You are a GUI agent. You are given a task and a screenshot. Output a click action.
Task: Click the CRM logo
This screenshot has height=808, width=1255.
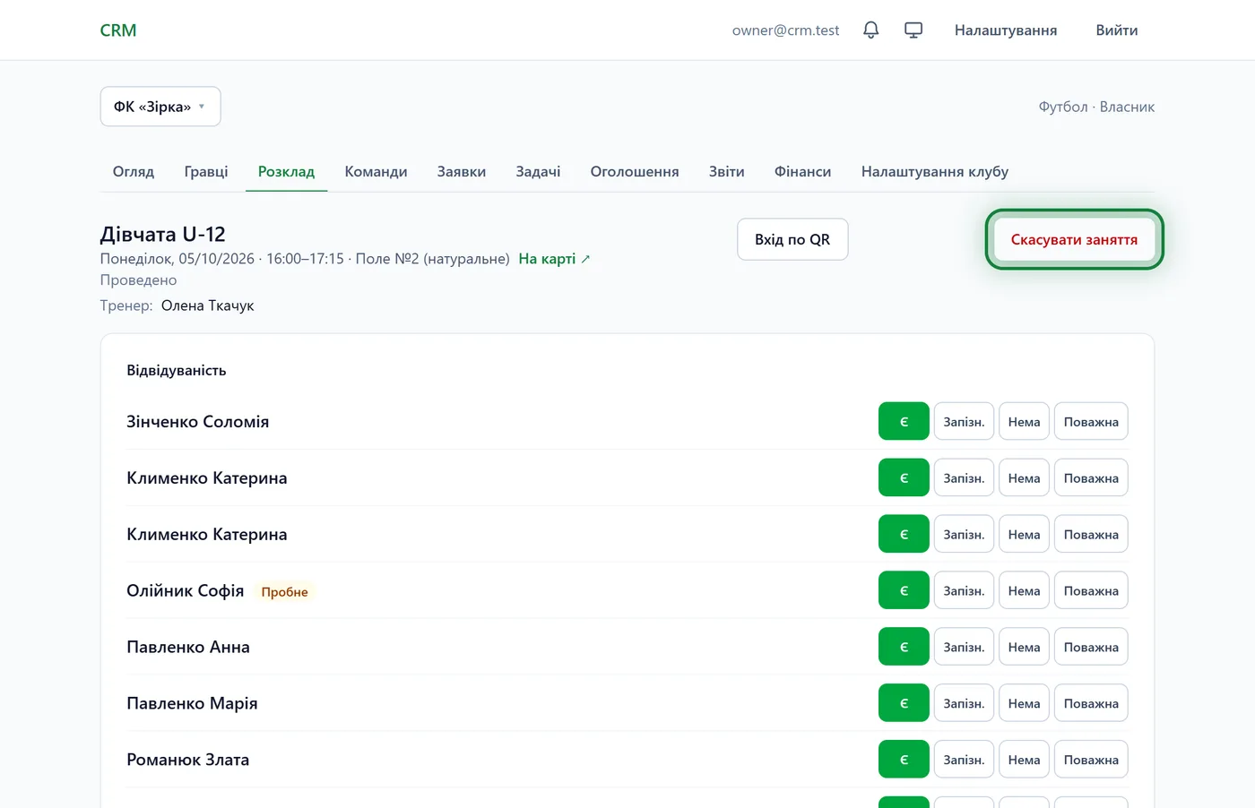pyautogui.click(x=118, y=30)
